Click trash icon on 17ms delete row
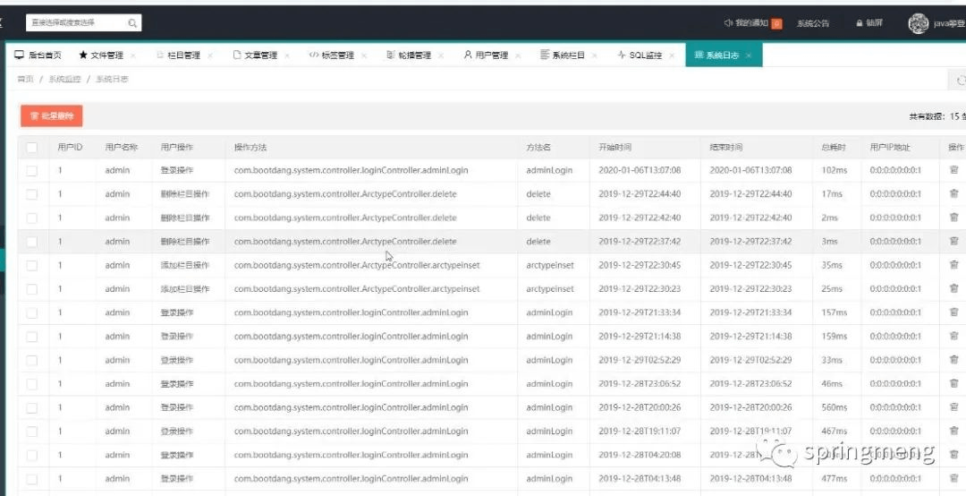This screenshot has height=496, width=966. tap(953, 193)
